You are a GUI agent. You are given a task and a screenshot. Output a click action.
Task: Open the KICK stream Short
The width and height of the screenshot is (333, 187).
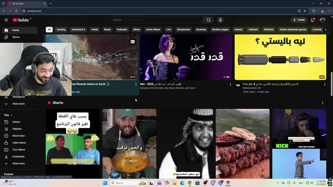click(299, 144)
